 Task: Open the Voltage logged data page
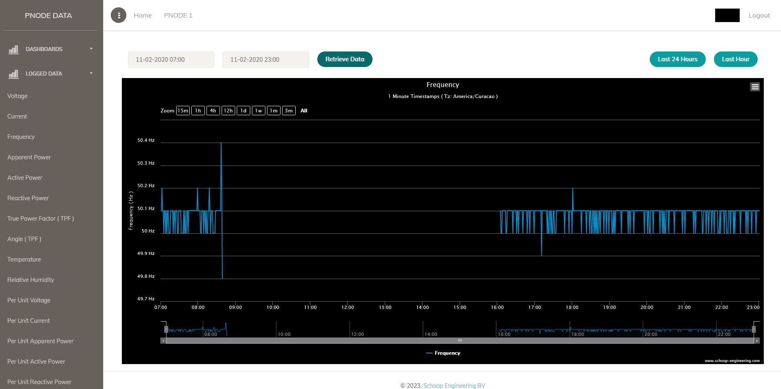click(18, 96)
